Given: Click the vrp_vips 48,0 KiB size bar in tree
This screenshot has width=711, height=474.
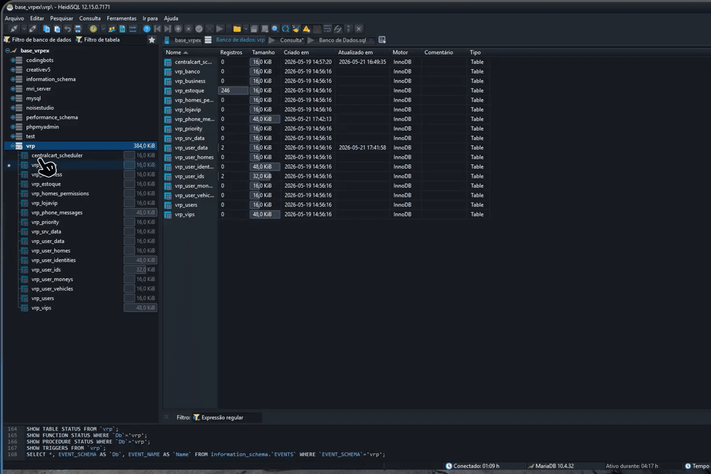Looking at the screenshot, I should click(x=140, y=308).
